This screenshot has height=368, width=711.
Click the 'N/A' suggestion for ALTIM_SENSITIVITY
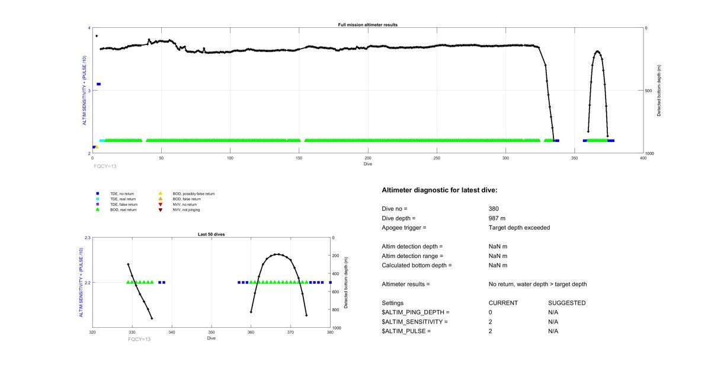(x=553, y=322)
